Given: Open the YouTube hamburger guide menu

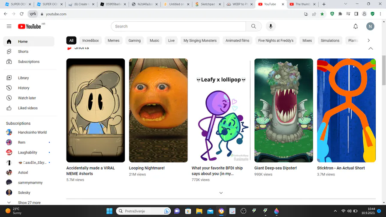Looking at the screenshot, I should 9,26.
